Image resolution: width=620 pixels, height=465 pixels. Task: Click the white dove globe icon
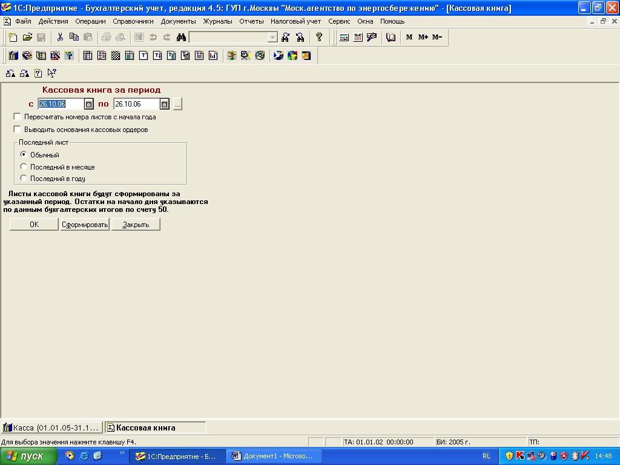pyautogui.click(x=279, y=56)
